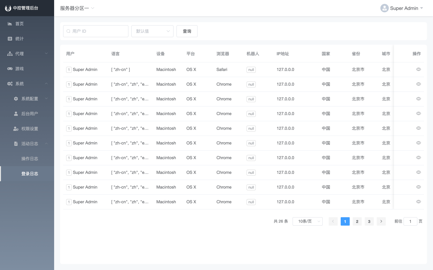Click the 代理 hierarchy icon
The height and width of the screenshot is (270, 433).
click(10, 54)
